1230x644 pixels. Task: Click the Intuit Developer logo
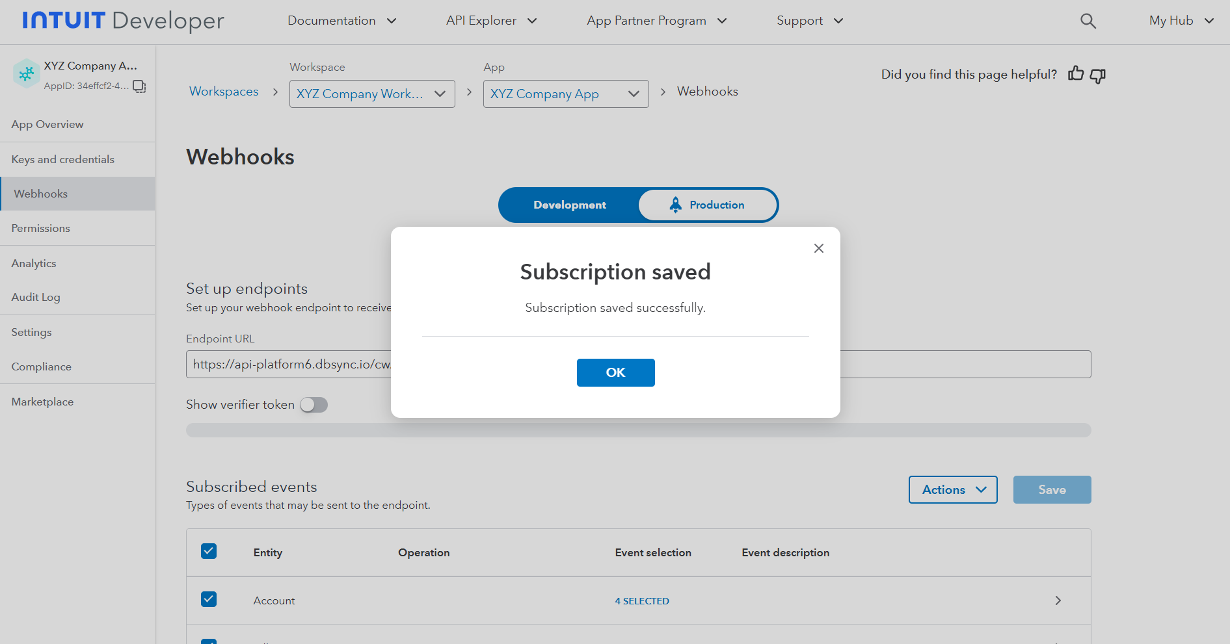pyautogui.click(x=123, y=21)
